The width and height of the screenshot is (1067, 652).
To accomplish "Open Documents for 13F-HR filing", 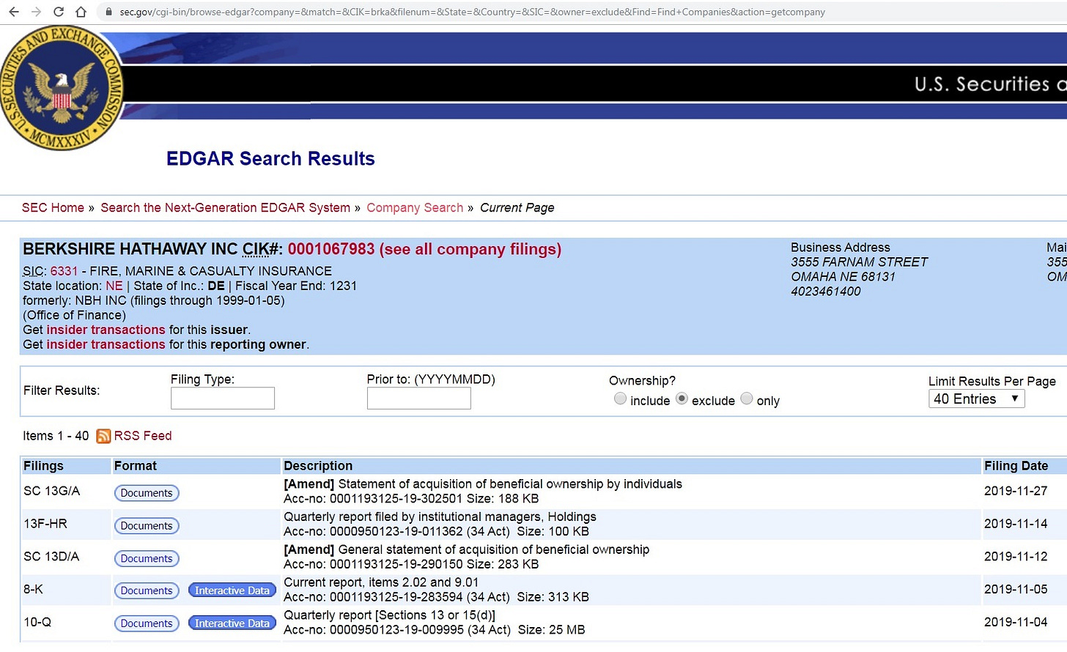I will [147, 525].
